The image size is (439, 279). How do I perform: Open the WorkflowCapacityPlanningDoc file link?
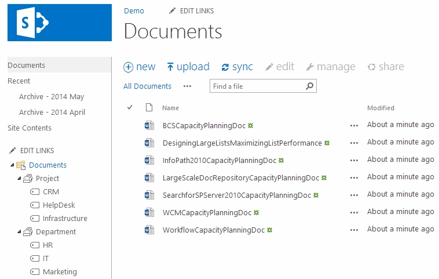(214, 230)
